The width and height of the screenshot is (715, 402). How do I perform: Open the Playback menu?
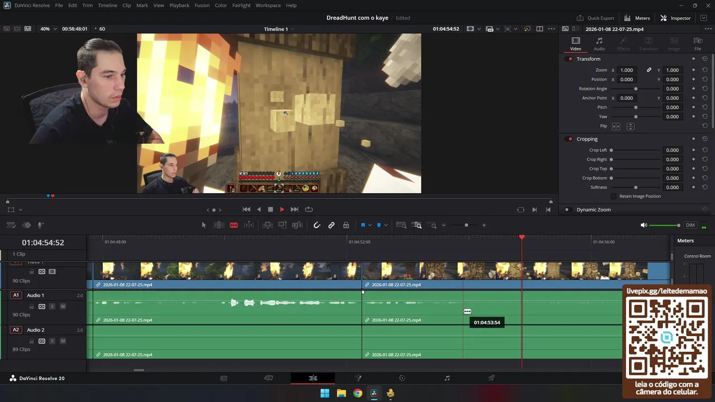click(179, 5)
